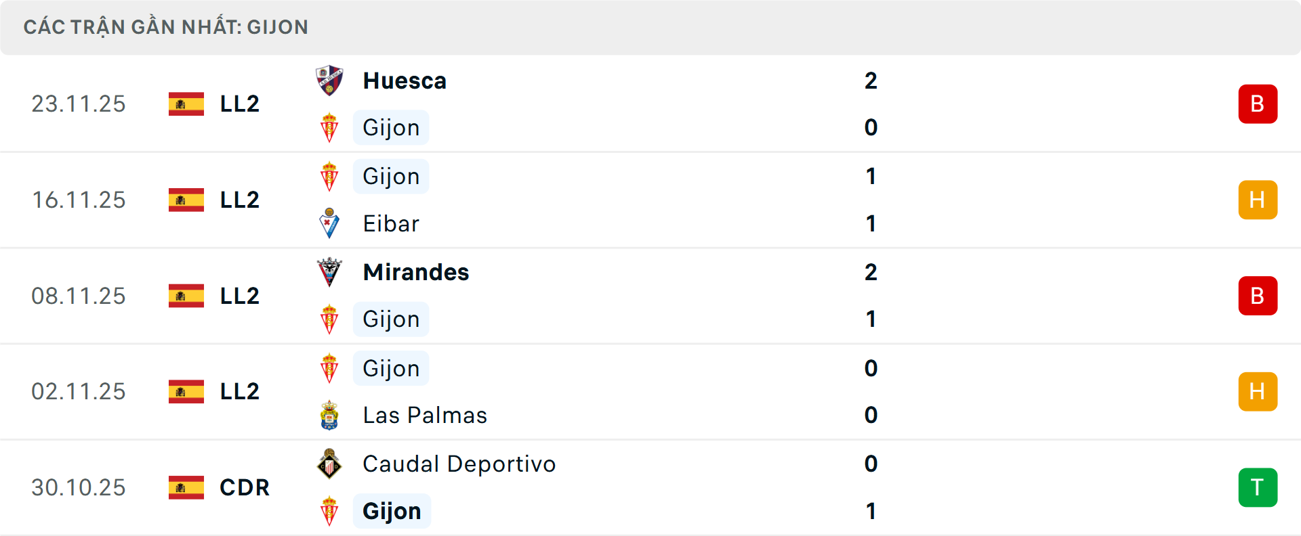Click the Eibar club badge
Viewport: 1301px width, 536px height.
click(x=330, y=223)
